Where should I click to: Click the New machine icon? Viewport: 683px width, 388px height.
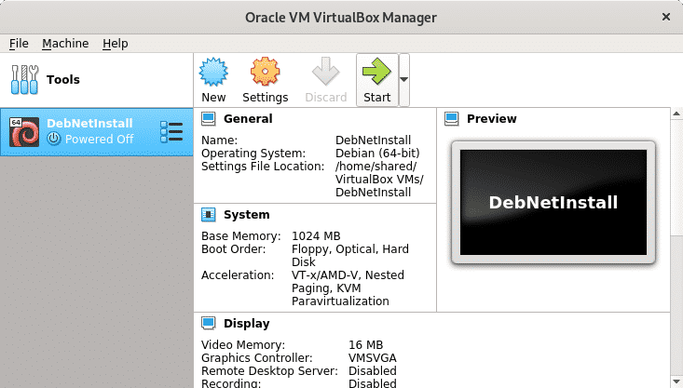click(x=213, y=72)
